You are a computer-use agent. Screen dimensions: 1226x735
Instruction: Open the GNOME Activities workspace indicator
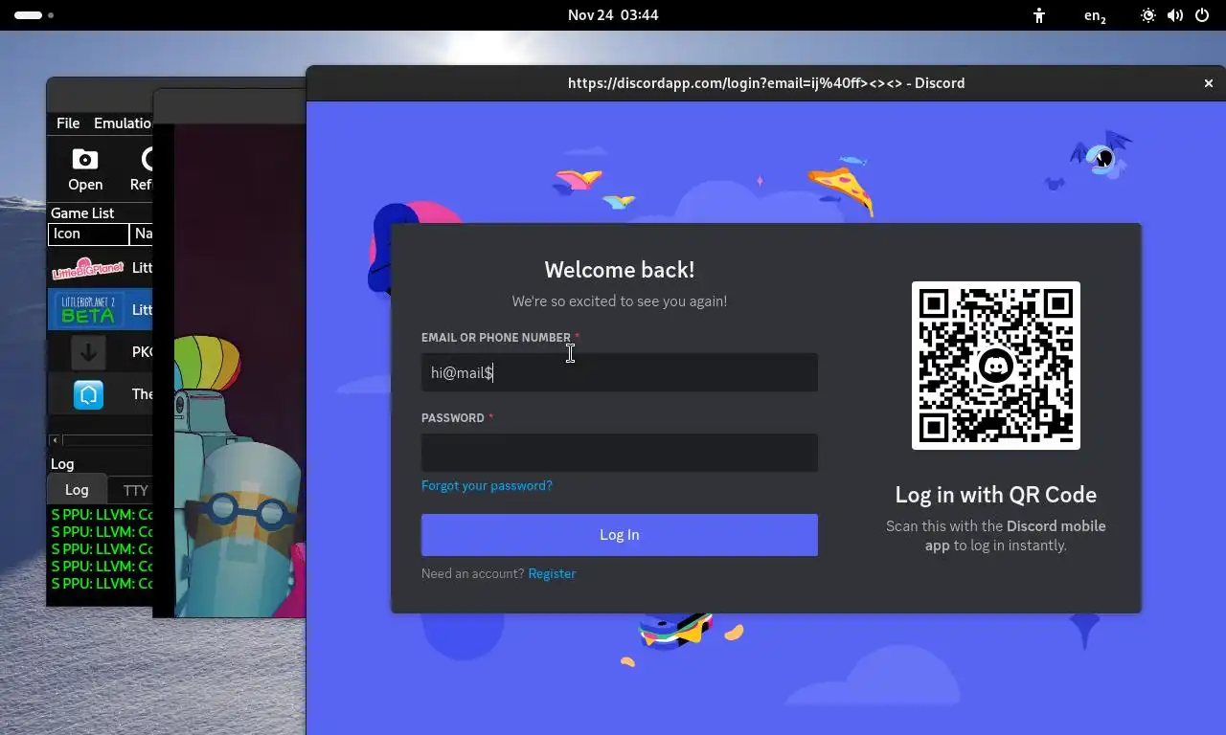pyautogui.click(x=34, y=15)
